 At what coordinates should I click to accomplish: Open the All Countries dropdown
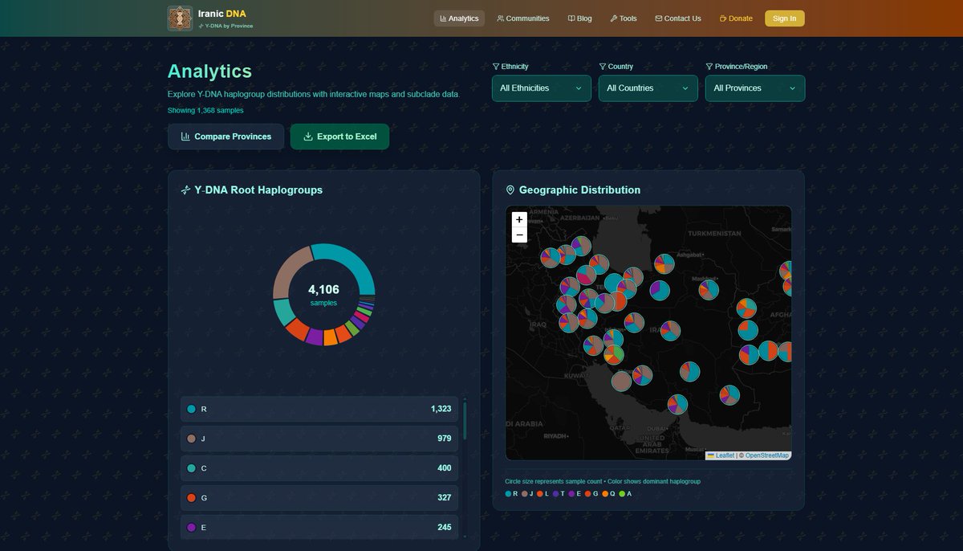pyautogui.click(x=648, y=88)
